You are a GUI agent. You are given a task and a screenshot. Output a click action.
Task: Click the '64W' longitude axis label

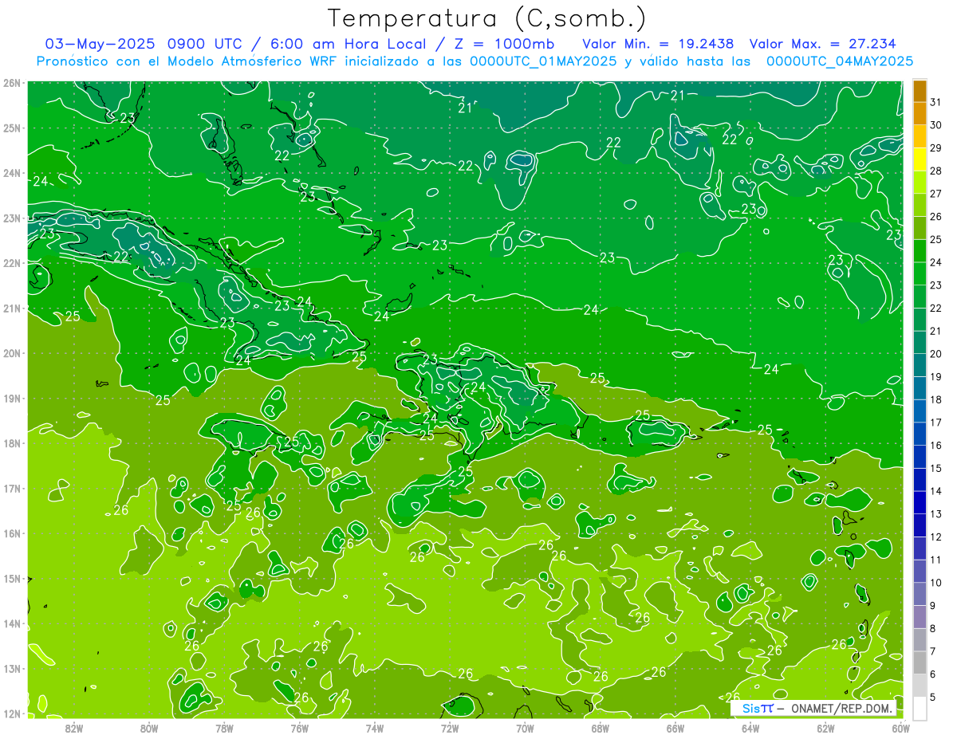tap(750, 728)
